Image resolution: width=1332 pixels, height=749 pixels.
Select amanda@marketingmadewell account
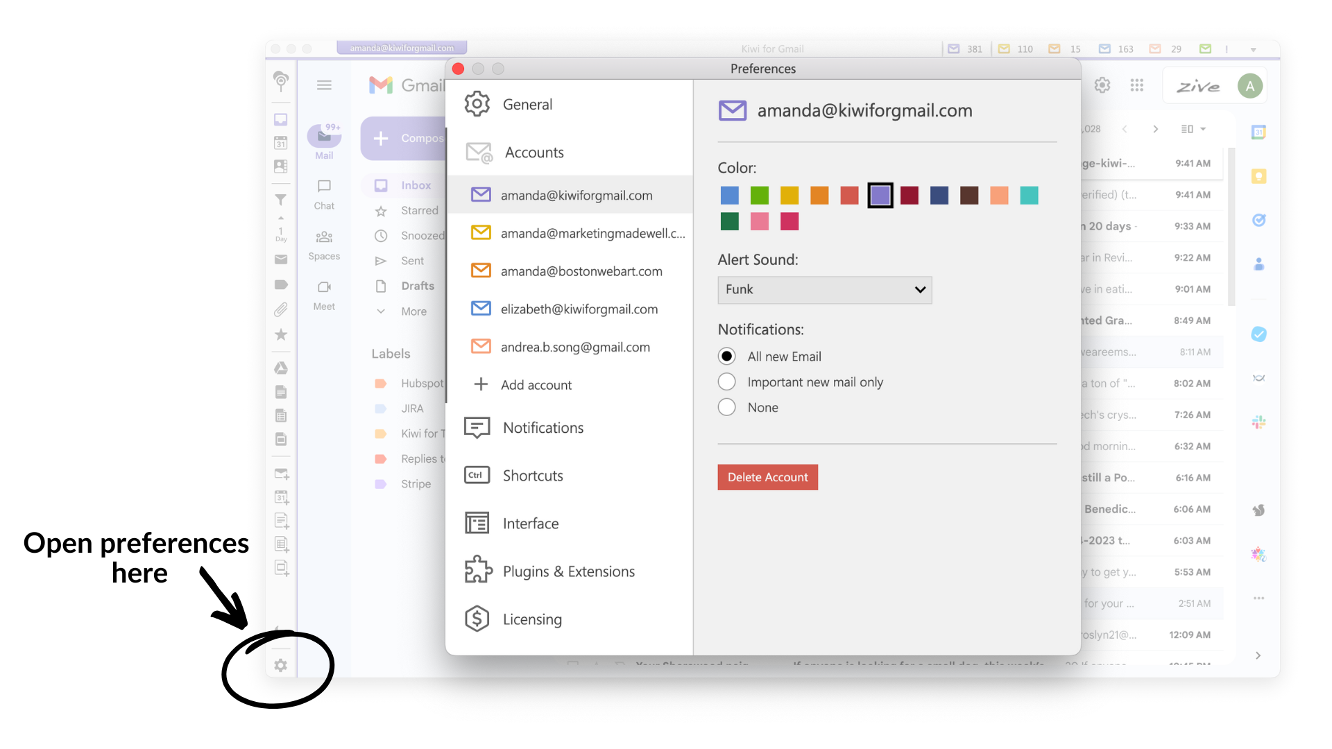click(x=569, y=233)
